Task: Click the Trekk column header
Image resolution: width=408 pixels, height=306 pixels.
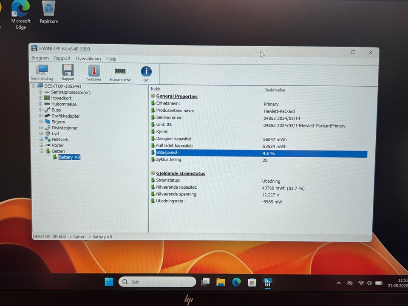Action: click(156, 89)
